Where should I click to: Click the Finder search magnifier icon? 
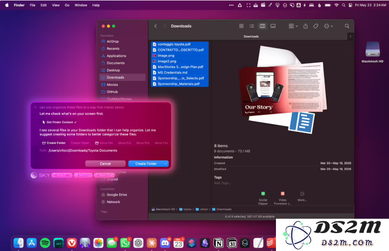[347, 26]
